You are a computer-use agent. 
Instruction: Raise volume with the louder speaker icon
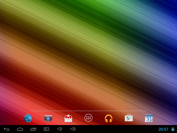click(x=73, y=129)
